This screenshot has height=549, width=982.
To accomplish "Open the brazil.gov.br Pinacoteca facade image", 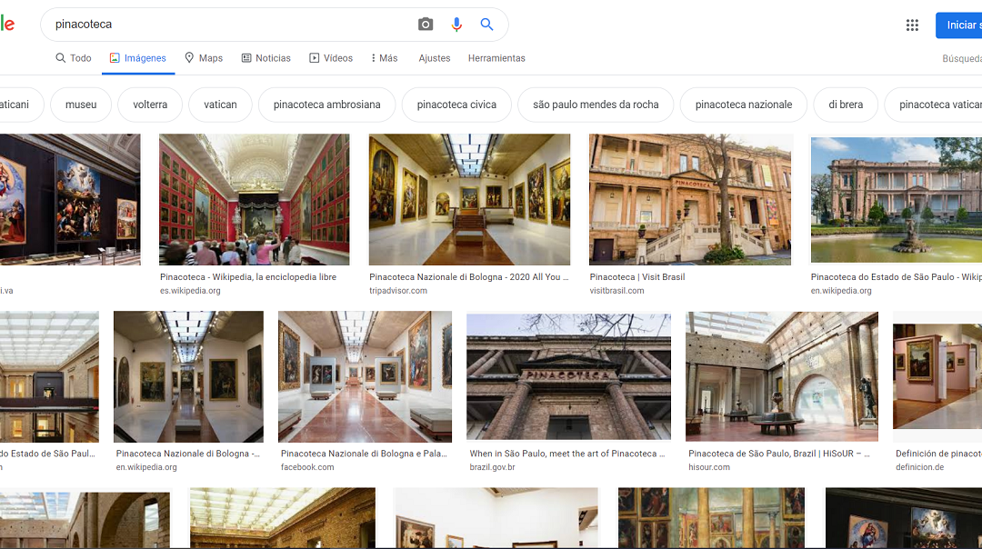I will 568,376.
